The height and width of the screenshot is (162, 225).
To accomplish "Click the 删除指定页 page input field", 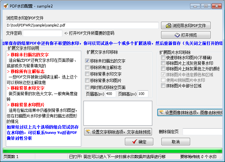I will click(x=202, y=132).
